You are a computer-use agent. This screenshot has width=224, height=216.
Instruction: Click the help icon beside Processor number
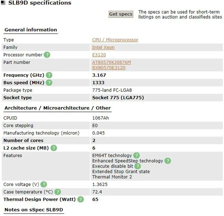pyautogui.click(x=47, y=55)
